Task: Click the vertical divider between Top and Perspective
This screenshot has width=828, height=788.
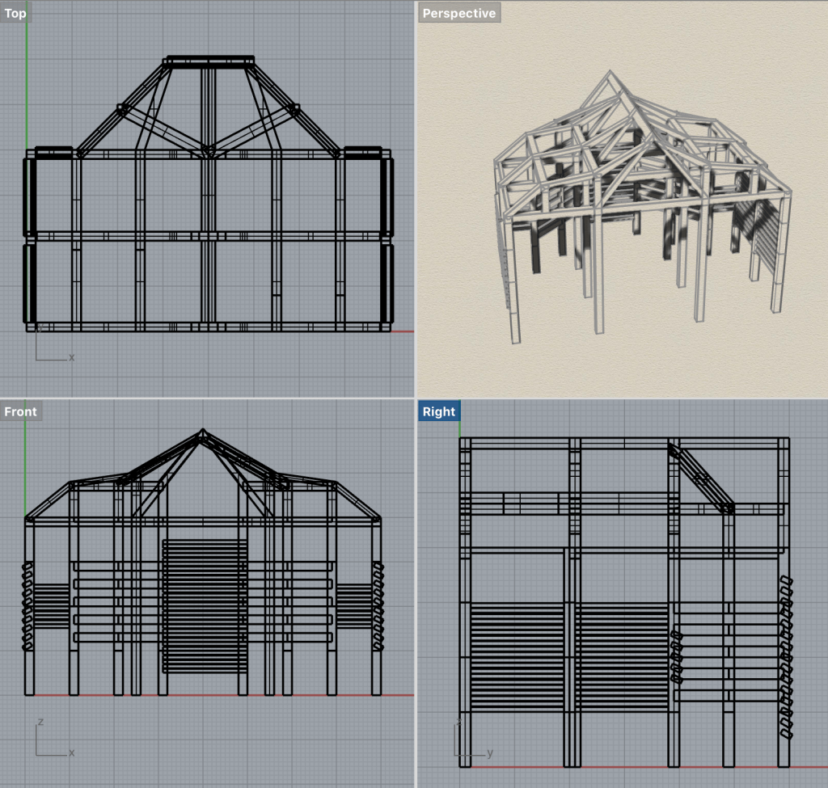Action: (414, 198)
